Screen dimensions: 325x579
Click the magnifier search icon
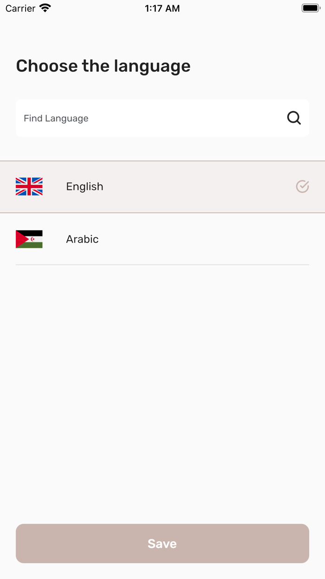coord(294,118)
